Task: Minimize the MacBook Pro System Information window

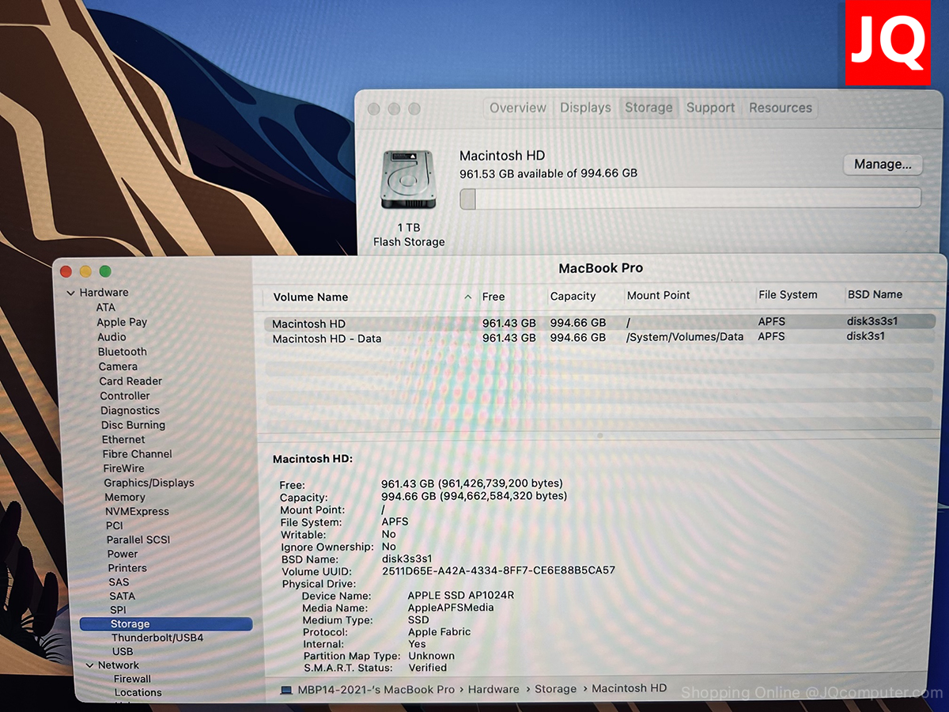Action: 86,271
